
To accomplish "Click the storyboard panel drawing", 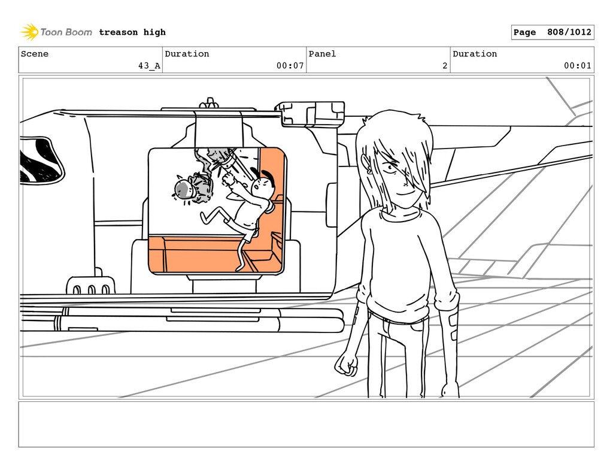I will (306, 237).
